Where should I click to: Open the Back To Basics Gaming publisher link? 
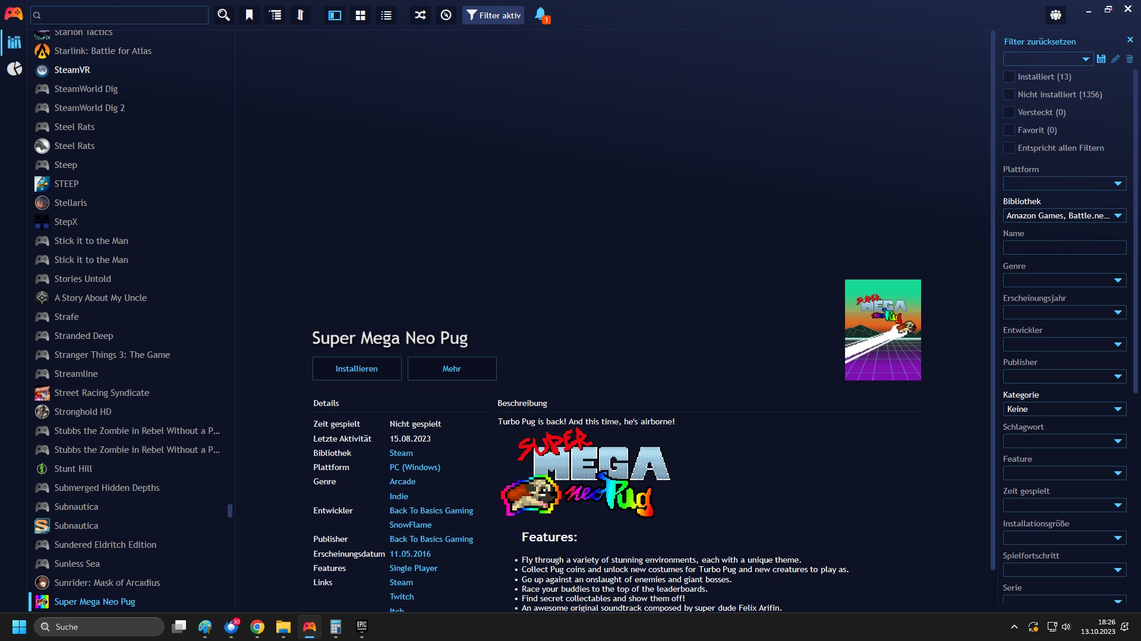click(431, 539)
